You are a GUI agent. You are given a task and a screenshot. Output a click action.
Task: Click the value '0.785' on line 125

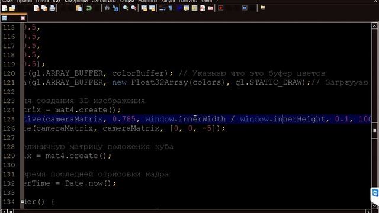124,119
